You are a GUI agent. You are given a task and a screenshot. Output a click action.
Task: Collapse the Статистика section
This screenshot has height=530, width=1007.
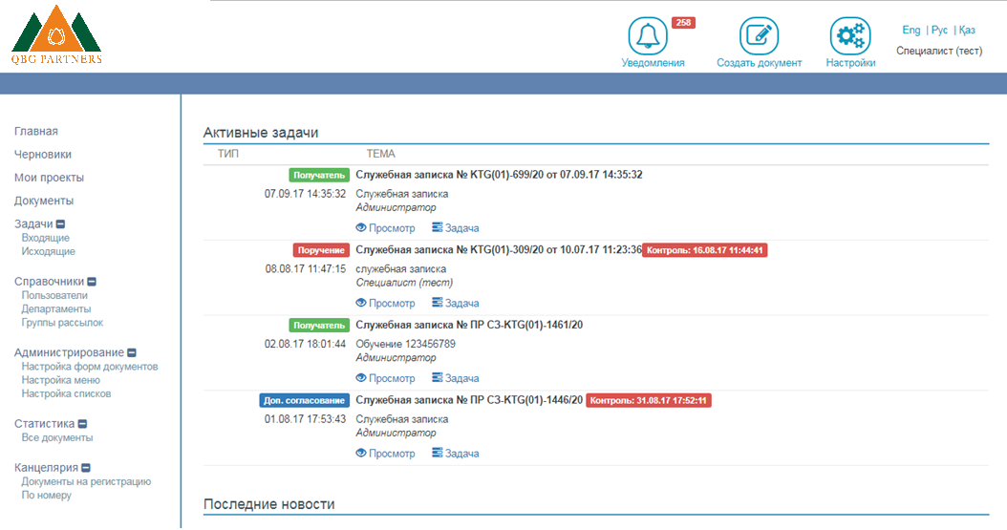click(82, 424)
